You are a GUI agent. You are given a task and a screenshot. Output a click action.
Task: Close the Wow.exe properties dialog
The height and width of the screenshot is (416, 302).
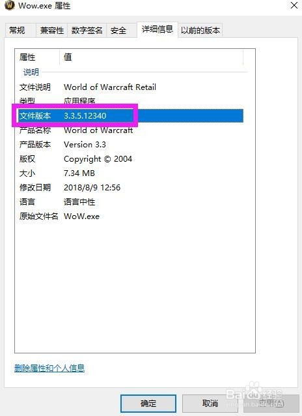pyautogui.click(x=294, y=5)
